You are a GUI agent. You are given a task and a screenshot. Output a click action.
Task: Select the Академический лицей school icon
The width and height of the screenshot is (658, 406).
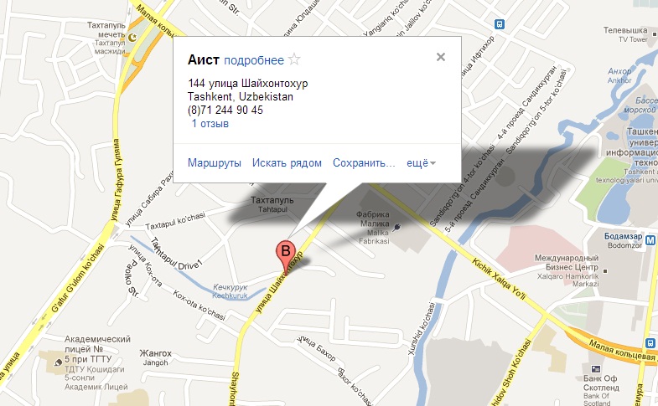pos(59,362)
